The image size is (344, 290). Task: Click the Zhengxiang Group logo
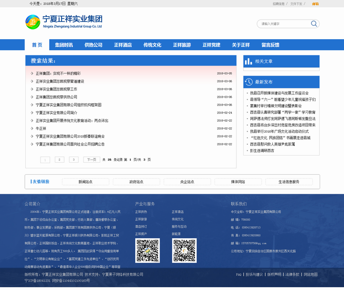click(x=64, y=22)
